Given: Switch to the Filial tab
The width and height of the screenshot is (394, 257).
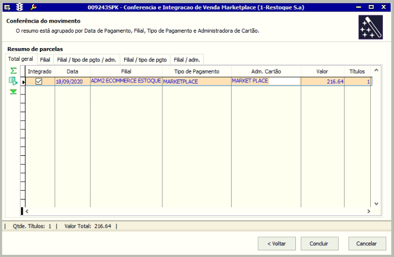Looking at the screenshot, I should tap(45, 60).
